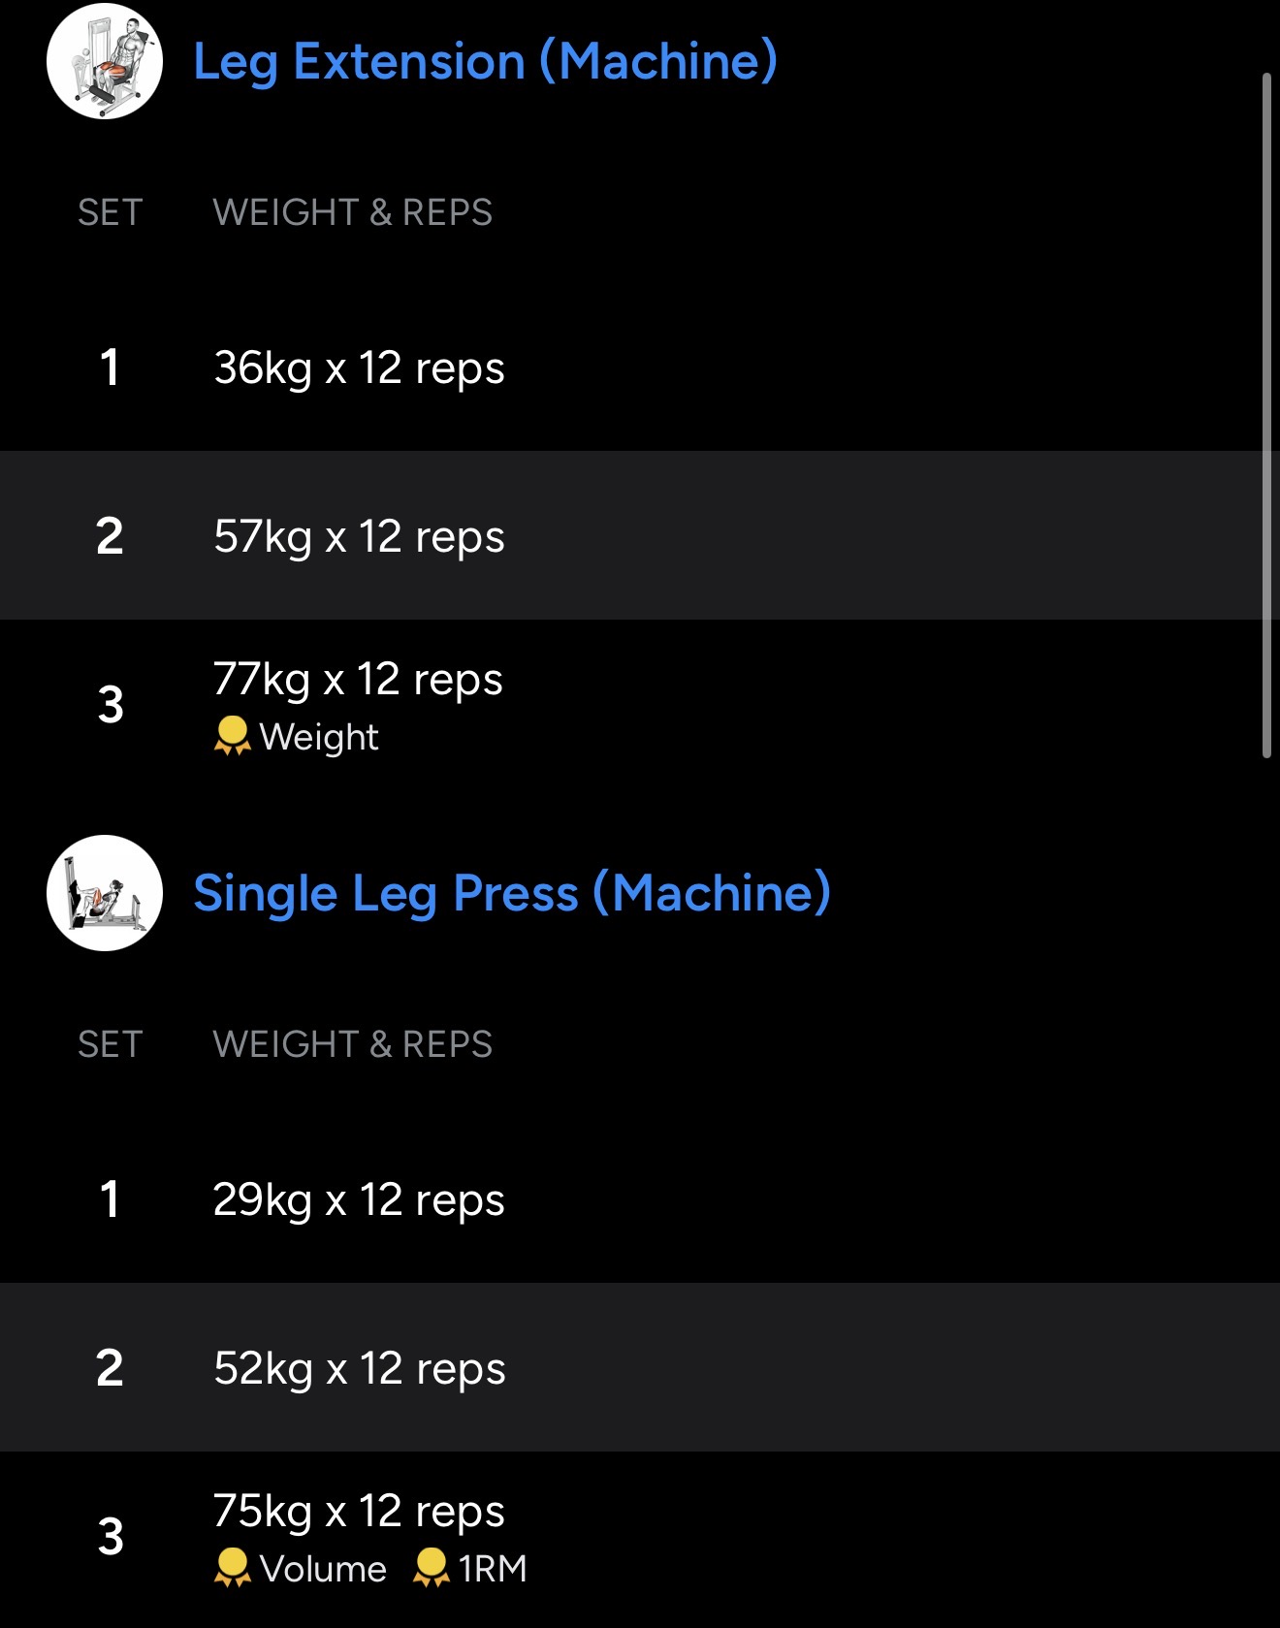Tap the Single Leg Press thumbnail icon

click(105, 893)
